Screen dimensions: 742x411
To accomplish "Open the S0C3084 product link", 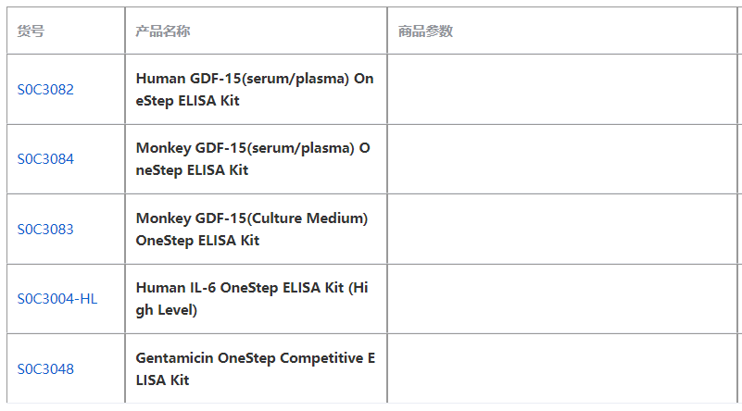I will point(45,159).
